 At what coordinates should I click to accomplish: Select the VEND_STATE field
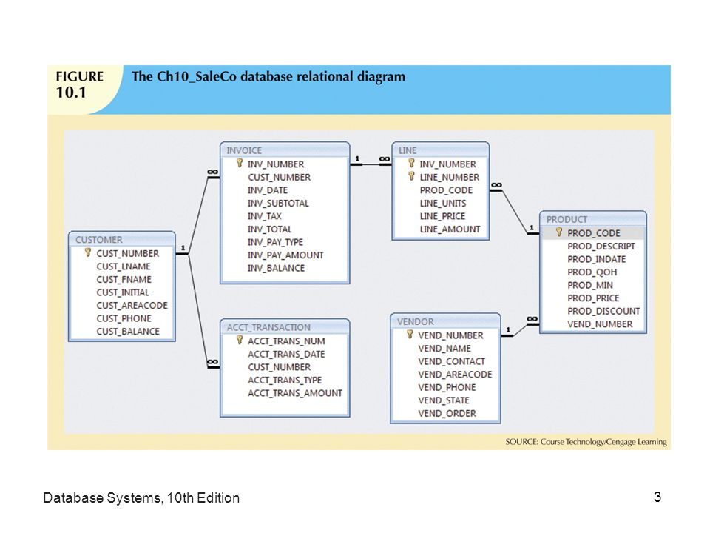(444, 400)
